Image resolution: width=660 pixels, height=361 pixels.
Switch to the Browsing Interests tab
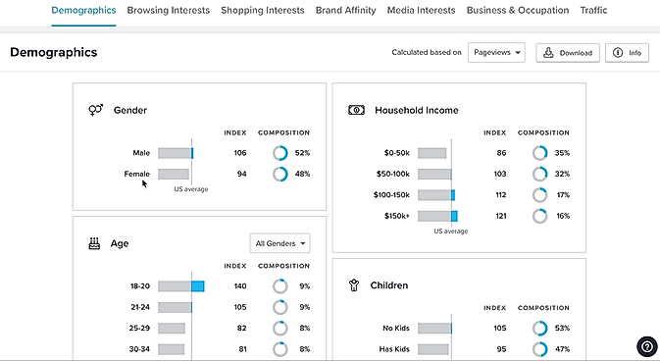point(169,10)
